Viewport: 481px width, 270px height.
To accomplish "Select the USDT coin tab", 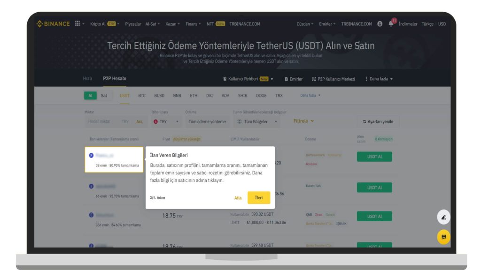I will click(124, 96).
